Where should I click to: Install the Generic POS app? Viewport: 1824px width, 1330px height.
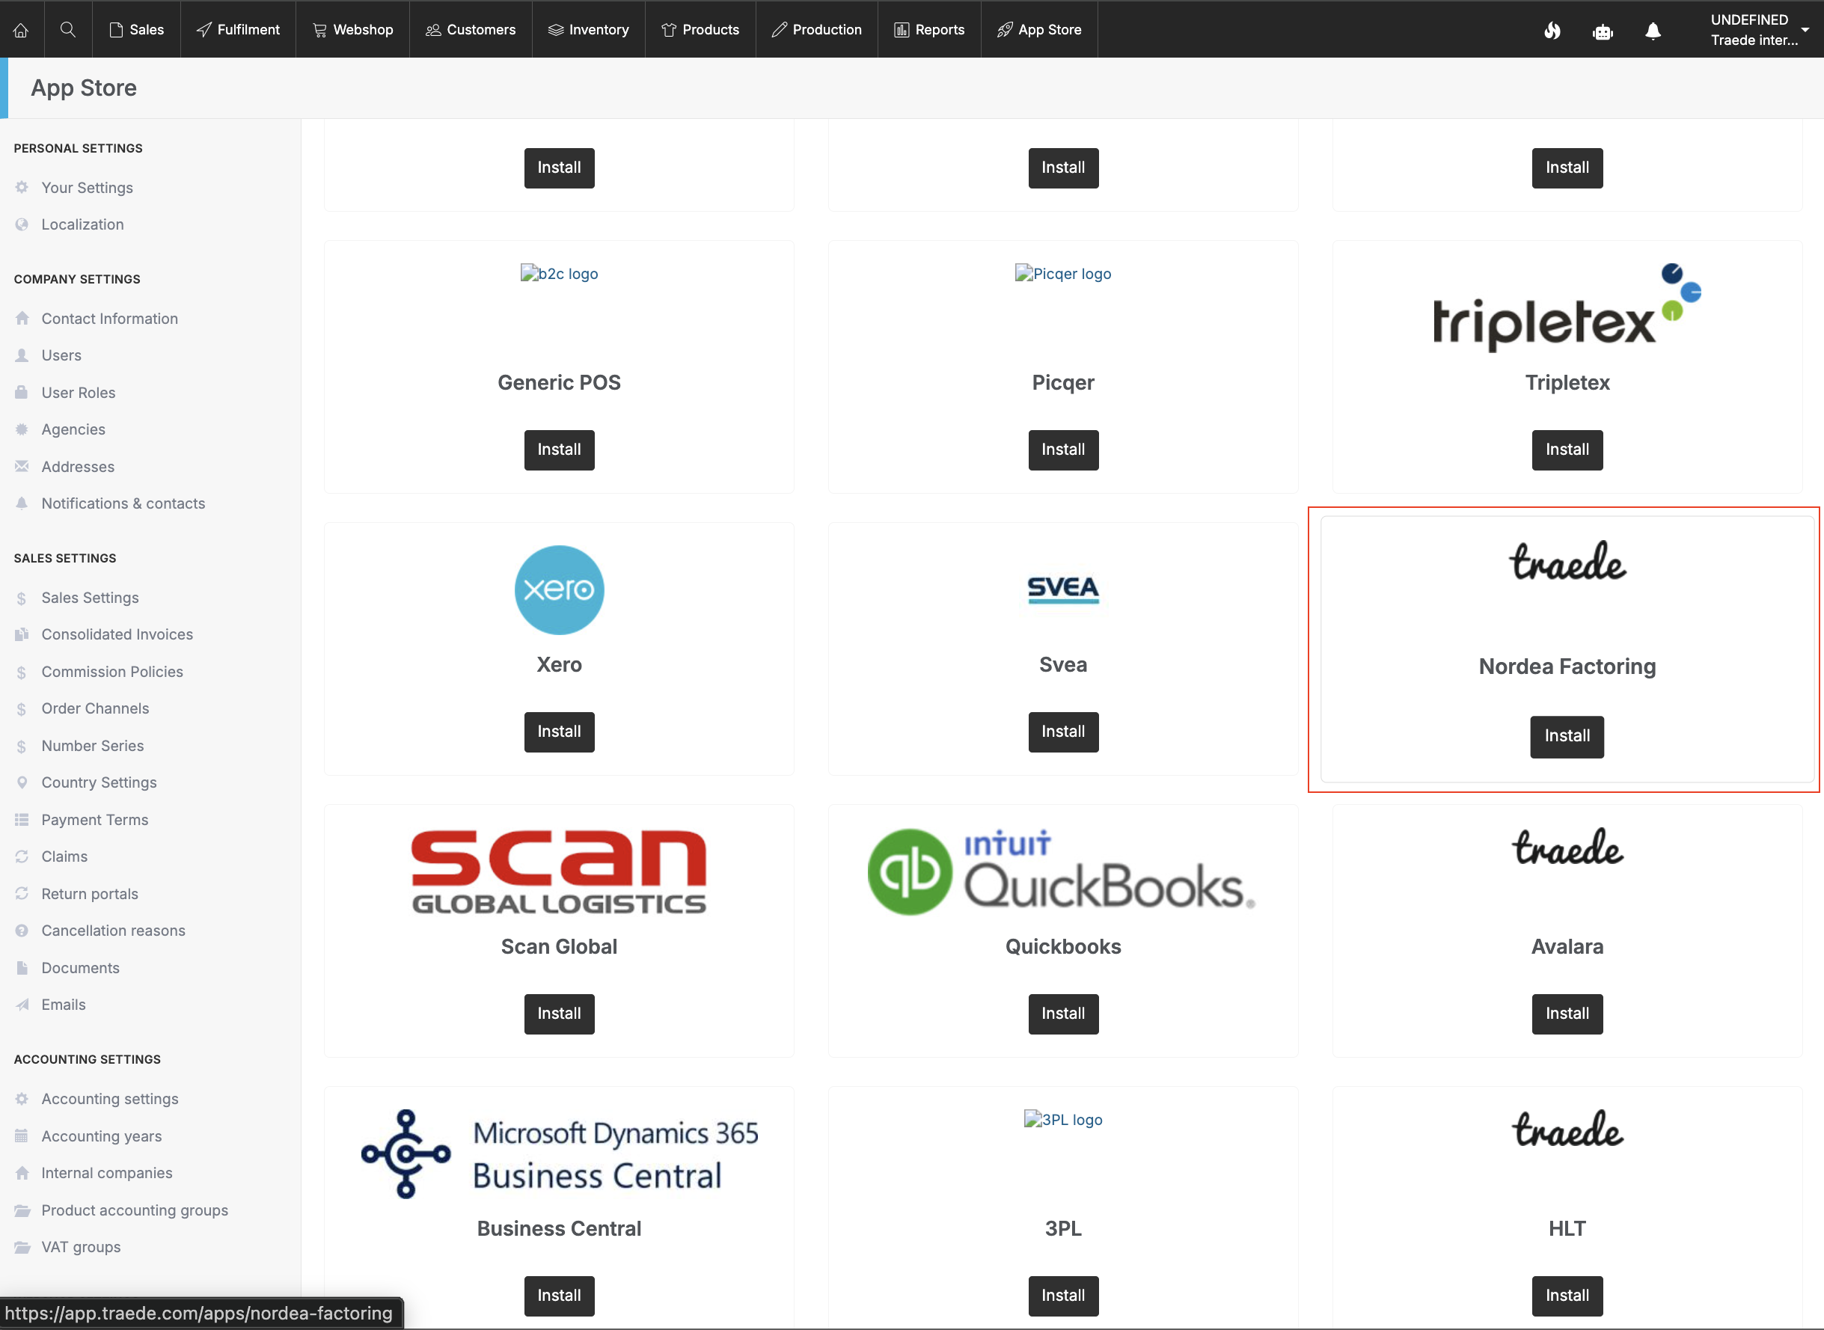[559, 450]
